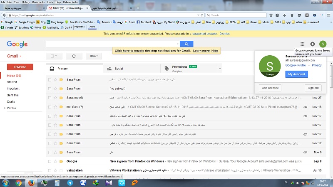Check the Nov 9 Sara Pirani email
The height and width of the screenshot is (187, 333).
[x=50, y=152]
